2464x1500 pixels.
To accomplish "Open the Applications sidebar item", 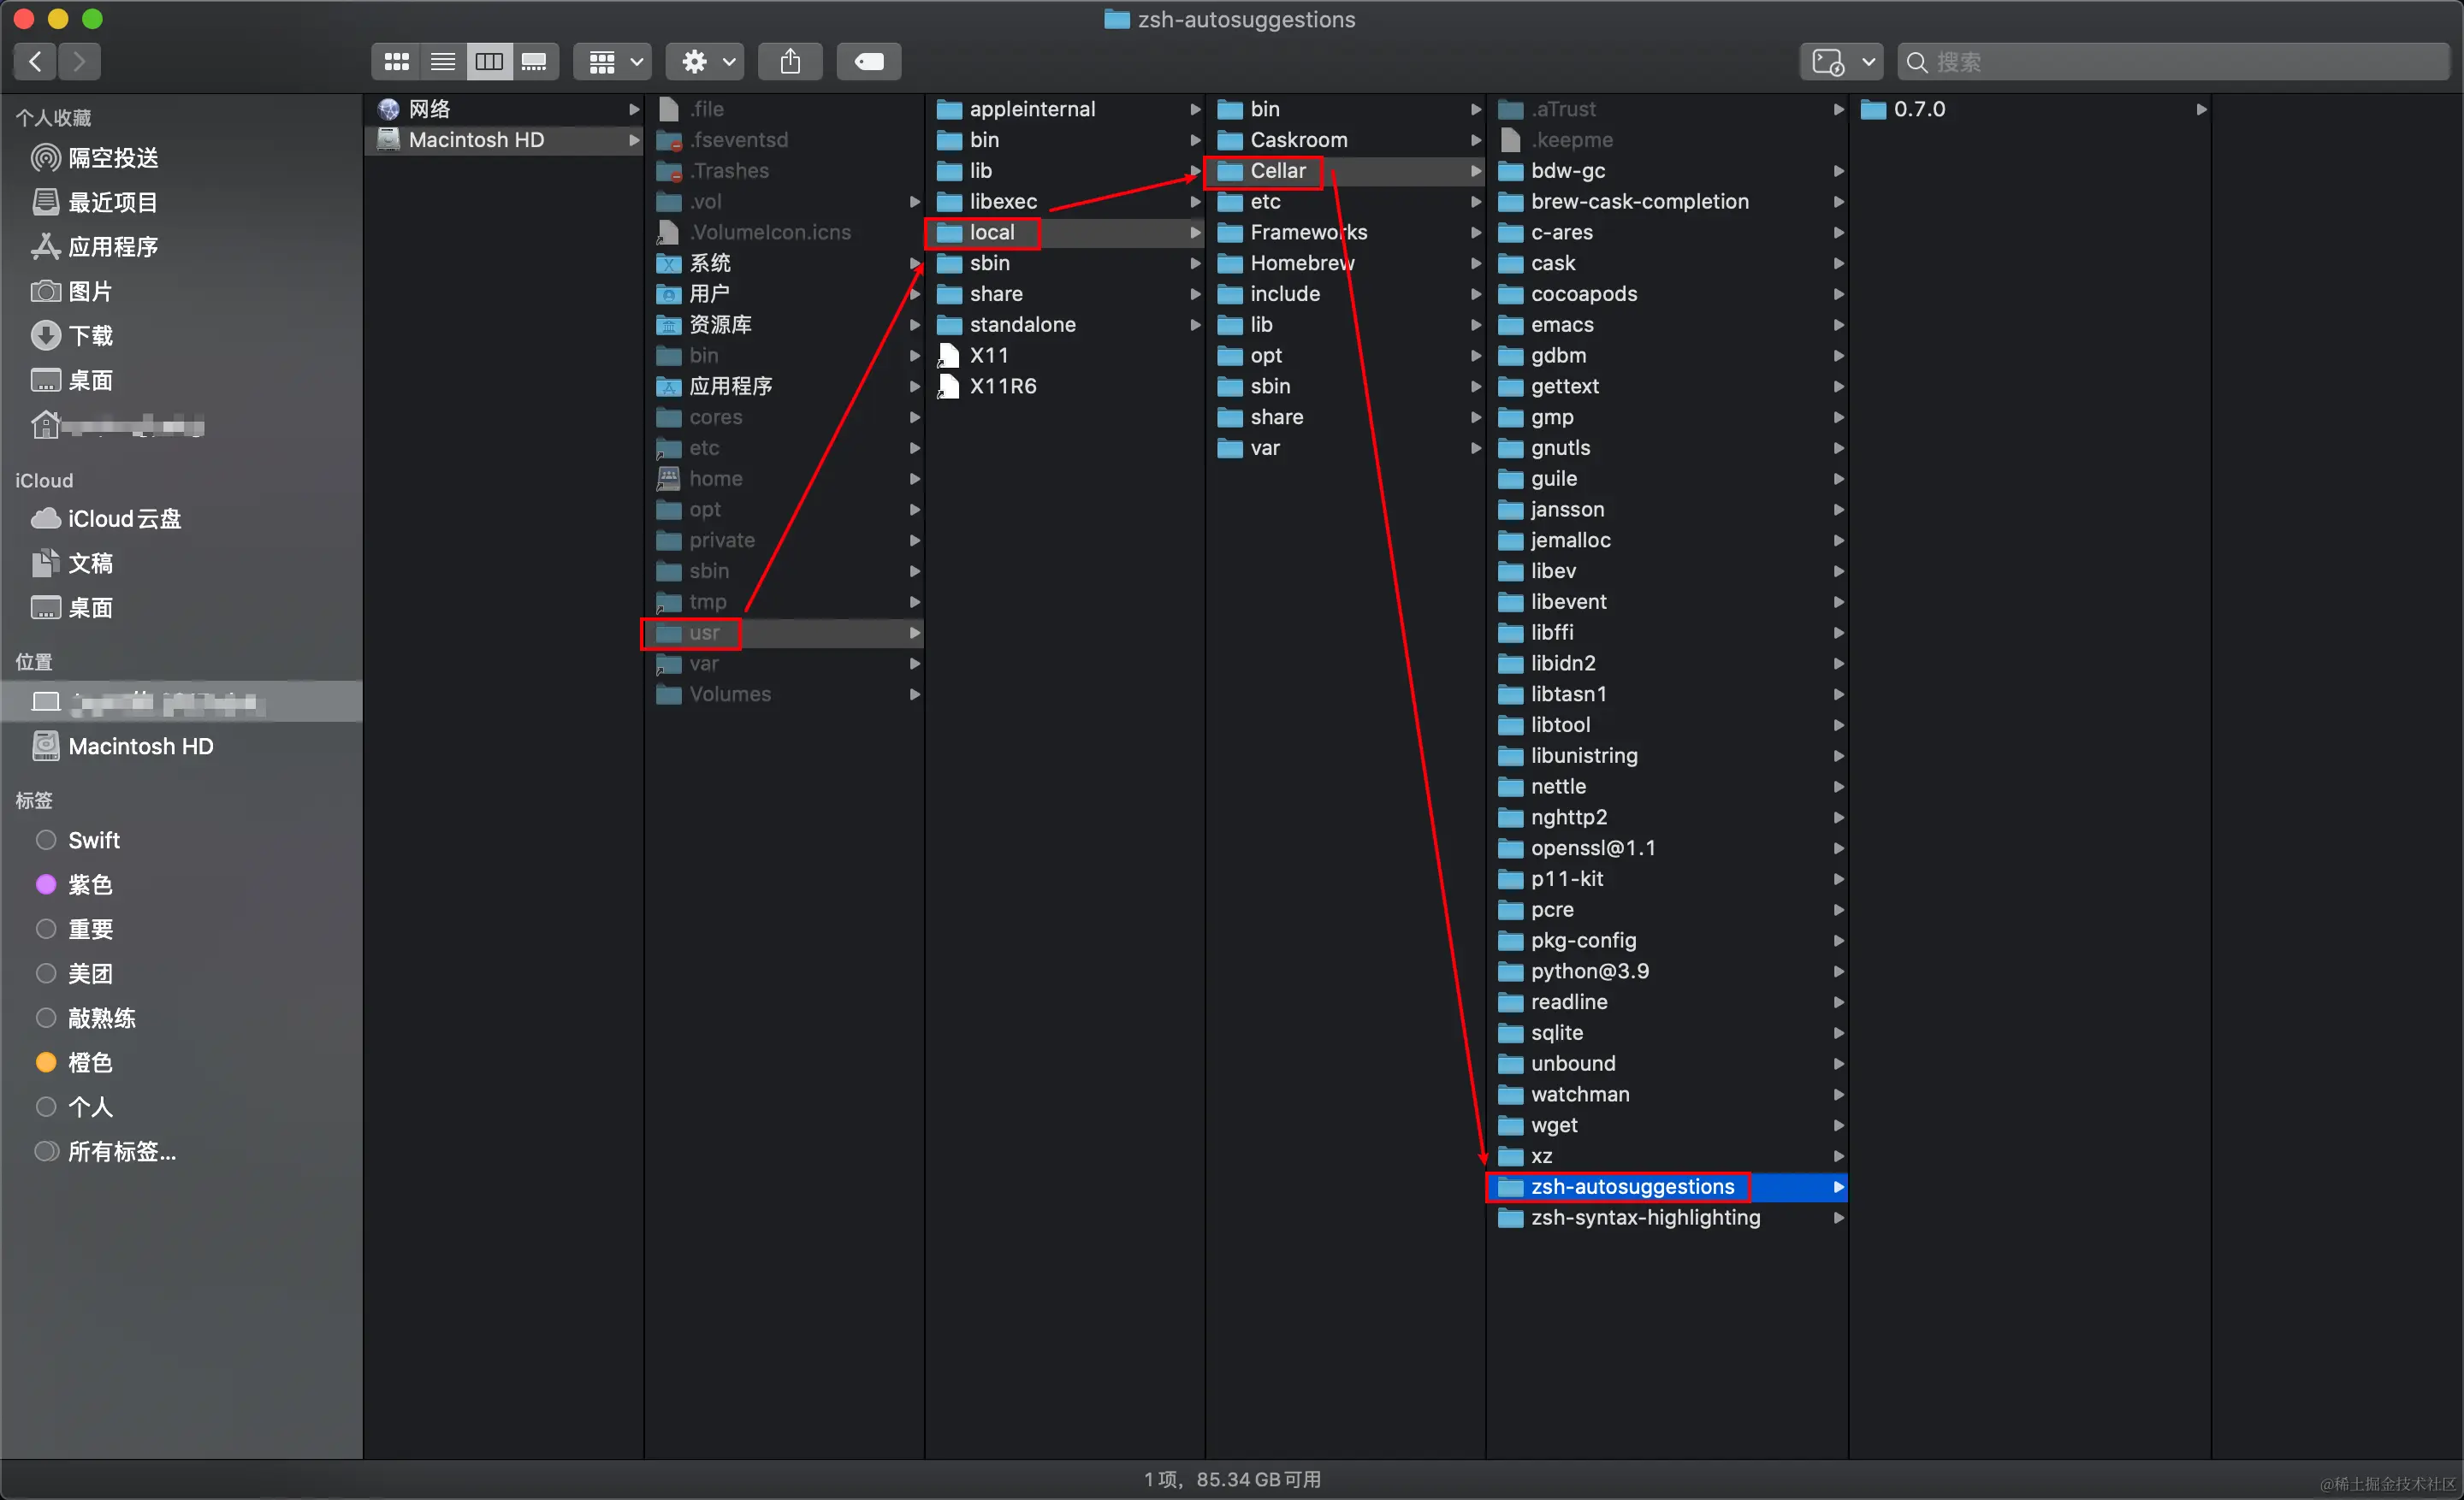I will [112, 247].
